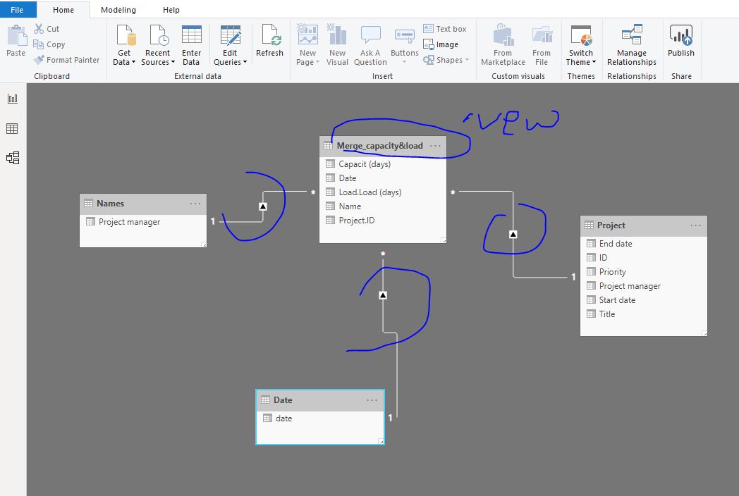Open the File menu tab
The image size is (739, 496).
(18, 9)
